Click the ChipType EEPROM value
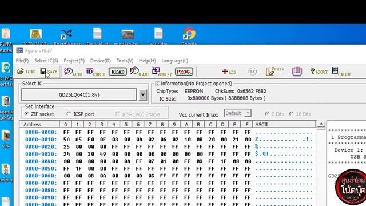This screenshot has width=366, height=206. click(x=193, y=91)
